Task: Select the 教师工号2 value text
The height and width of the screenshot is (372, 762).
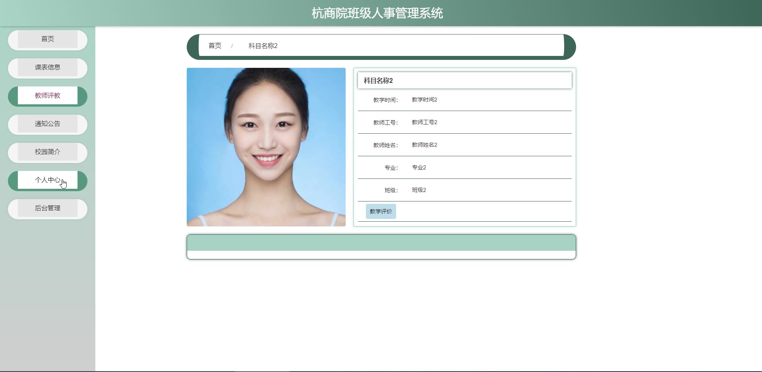Action: [424, 122]
